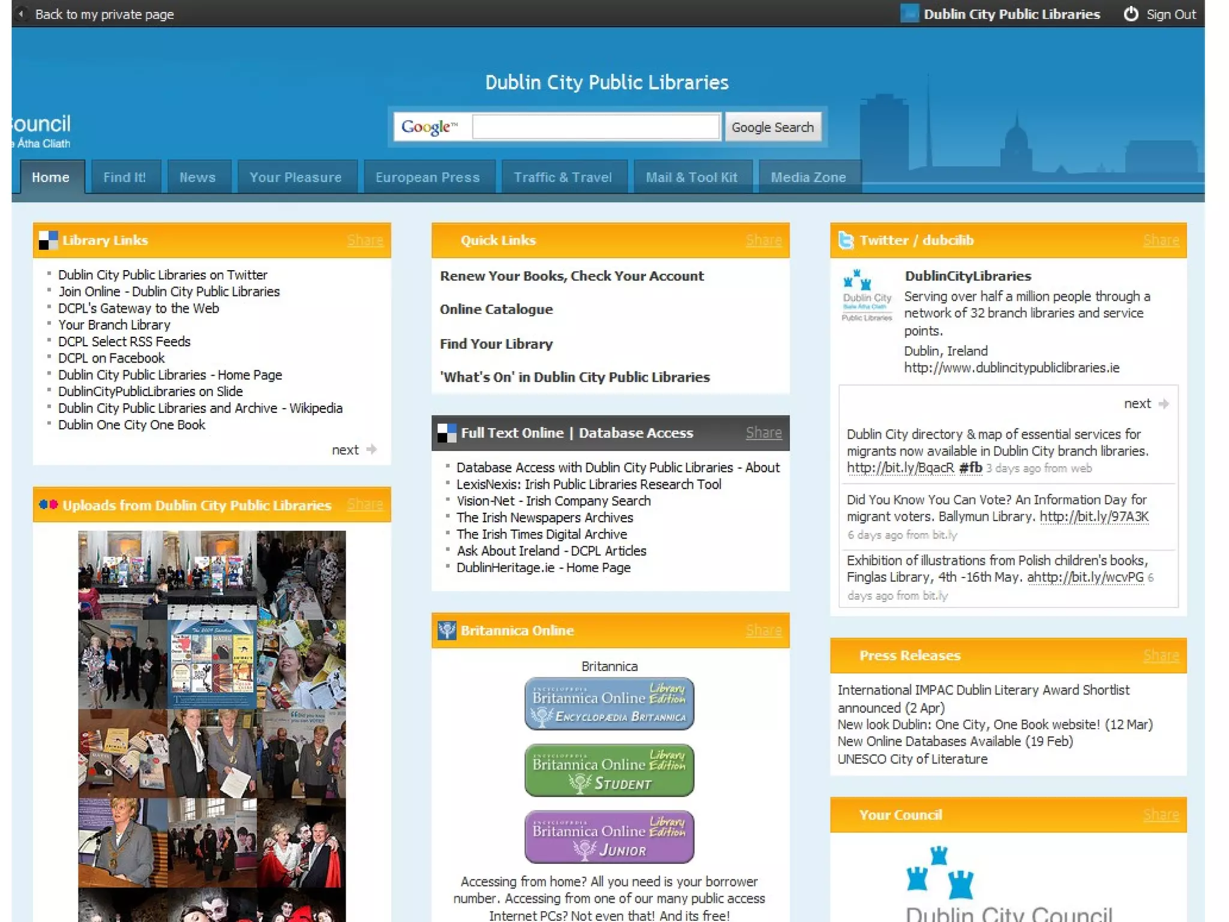Click the Twitter bird icon in widget header
This screenshot has width=1229, height=922.
[846, 240]
